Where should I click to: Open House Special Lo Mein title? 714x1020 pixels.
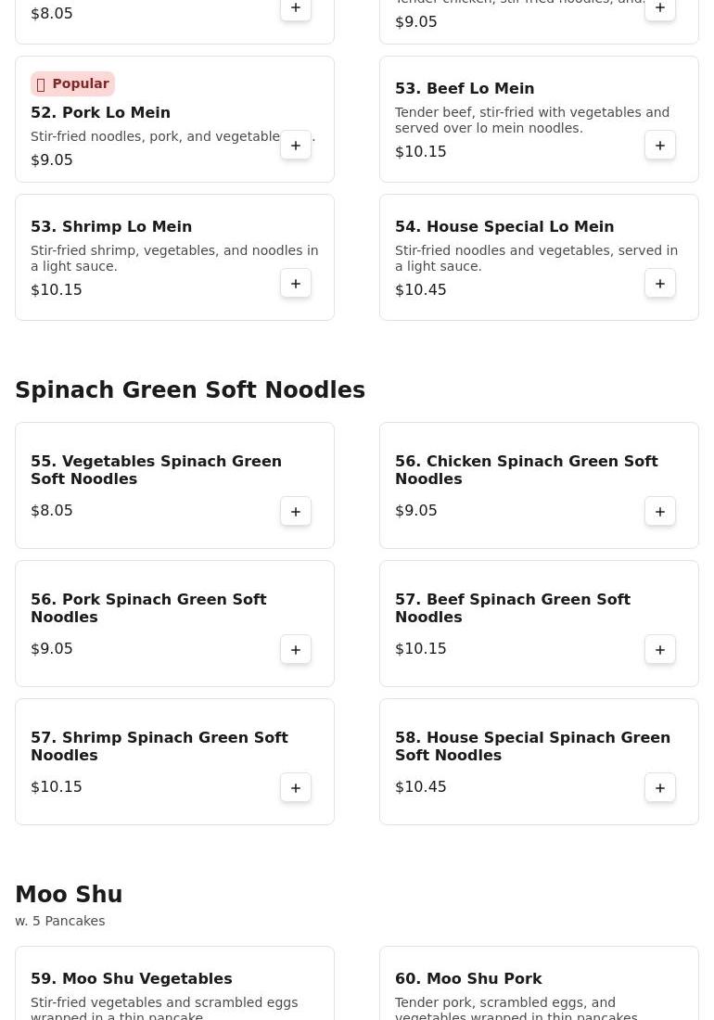(x=504, y=226)
